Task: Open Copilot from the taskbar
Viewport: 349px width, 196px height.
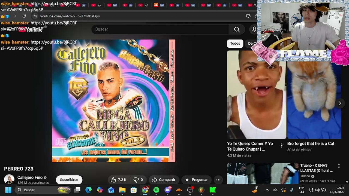Action: point(100,190)
